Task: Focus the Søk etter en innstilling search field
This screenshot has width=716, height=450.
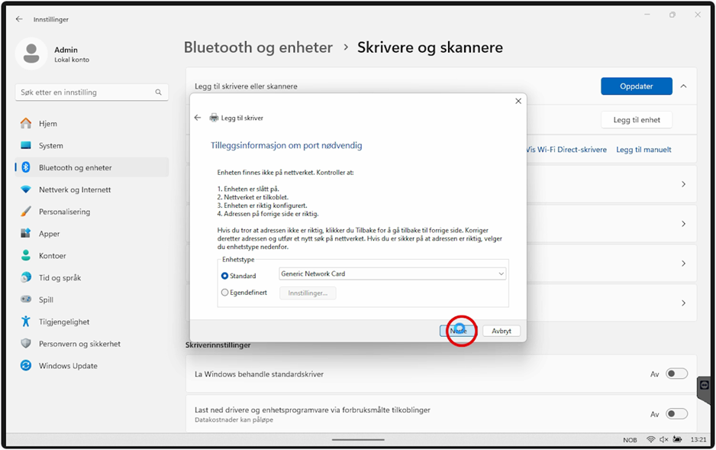Action: click(92, 92)
